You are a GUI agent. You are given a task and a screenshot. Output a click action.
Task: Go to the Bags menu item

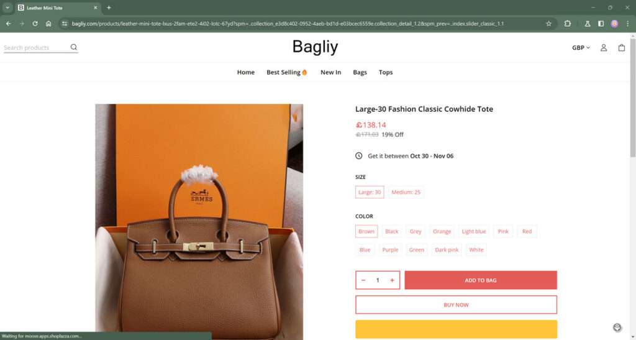point(360,72)
